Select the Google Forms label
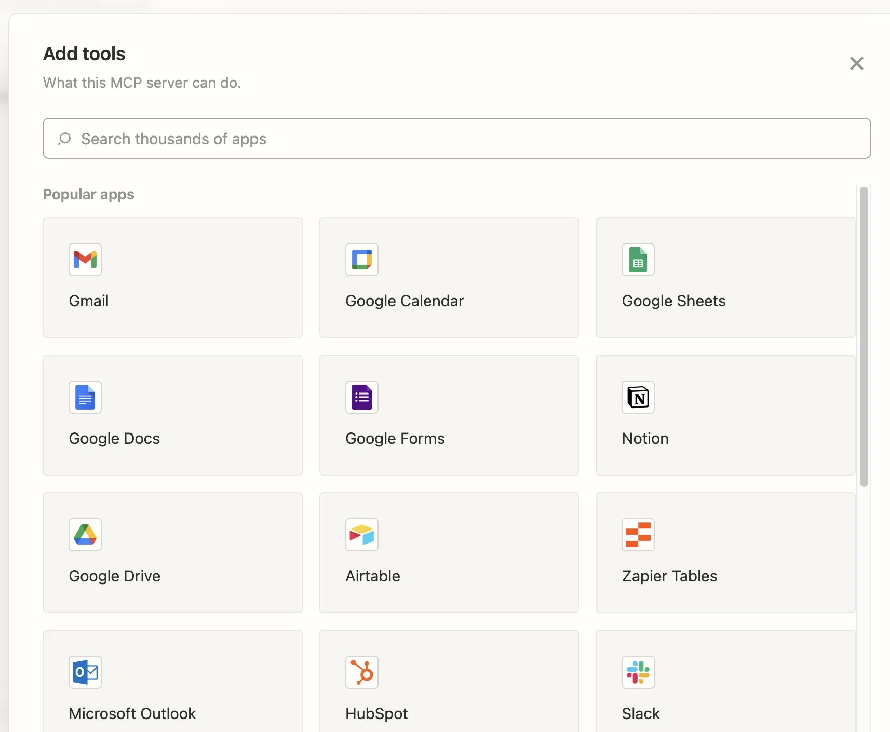 coord(395,439)
